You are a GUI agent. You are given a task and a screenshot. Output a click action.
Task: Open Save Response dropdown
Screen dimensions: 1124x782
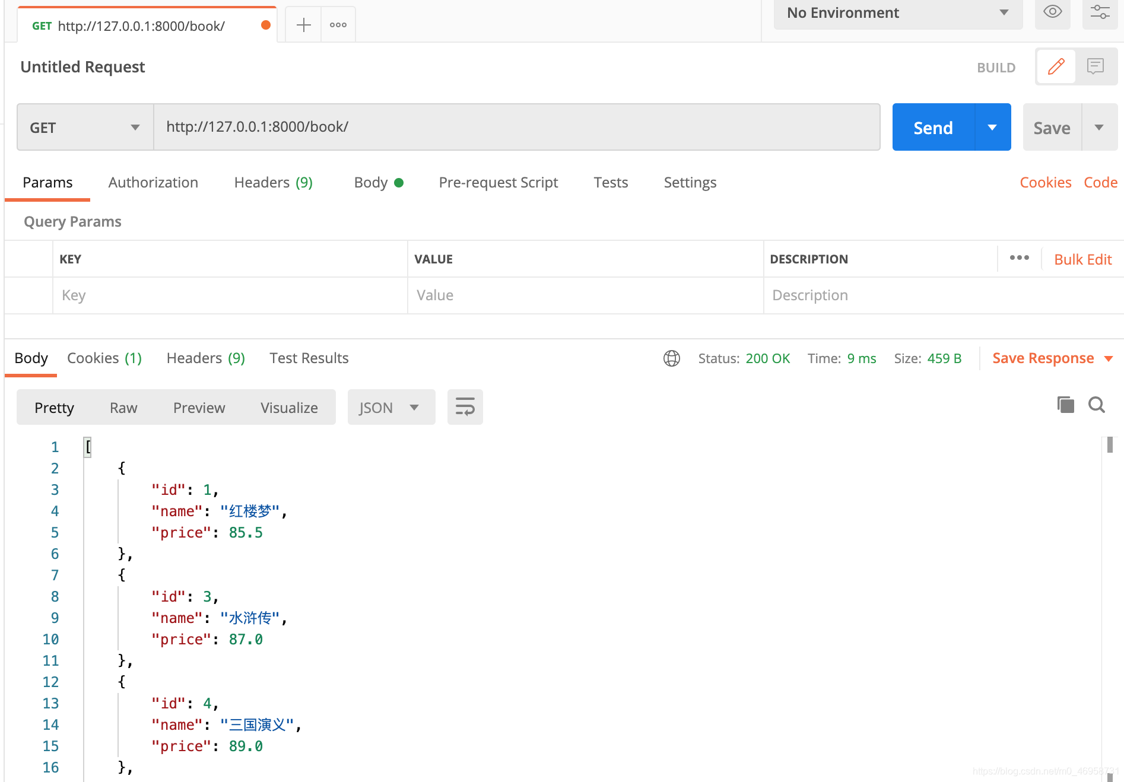point(1053,358)
